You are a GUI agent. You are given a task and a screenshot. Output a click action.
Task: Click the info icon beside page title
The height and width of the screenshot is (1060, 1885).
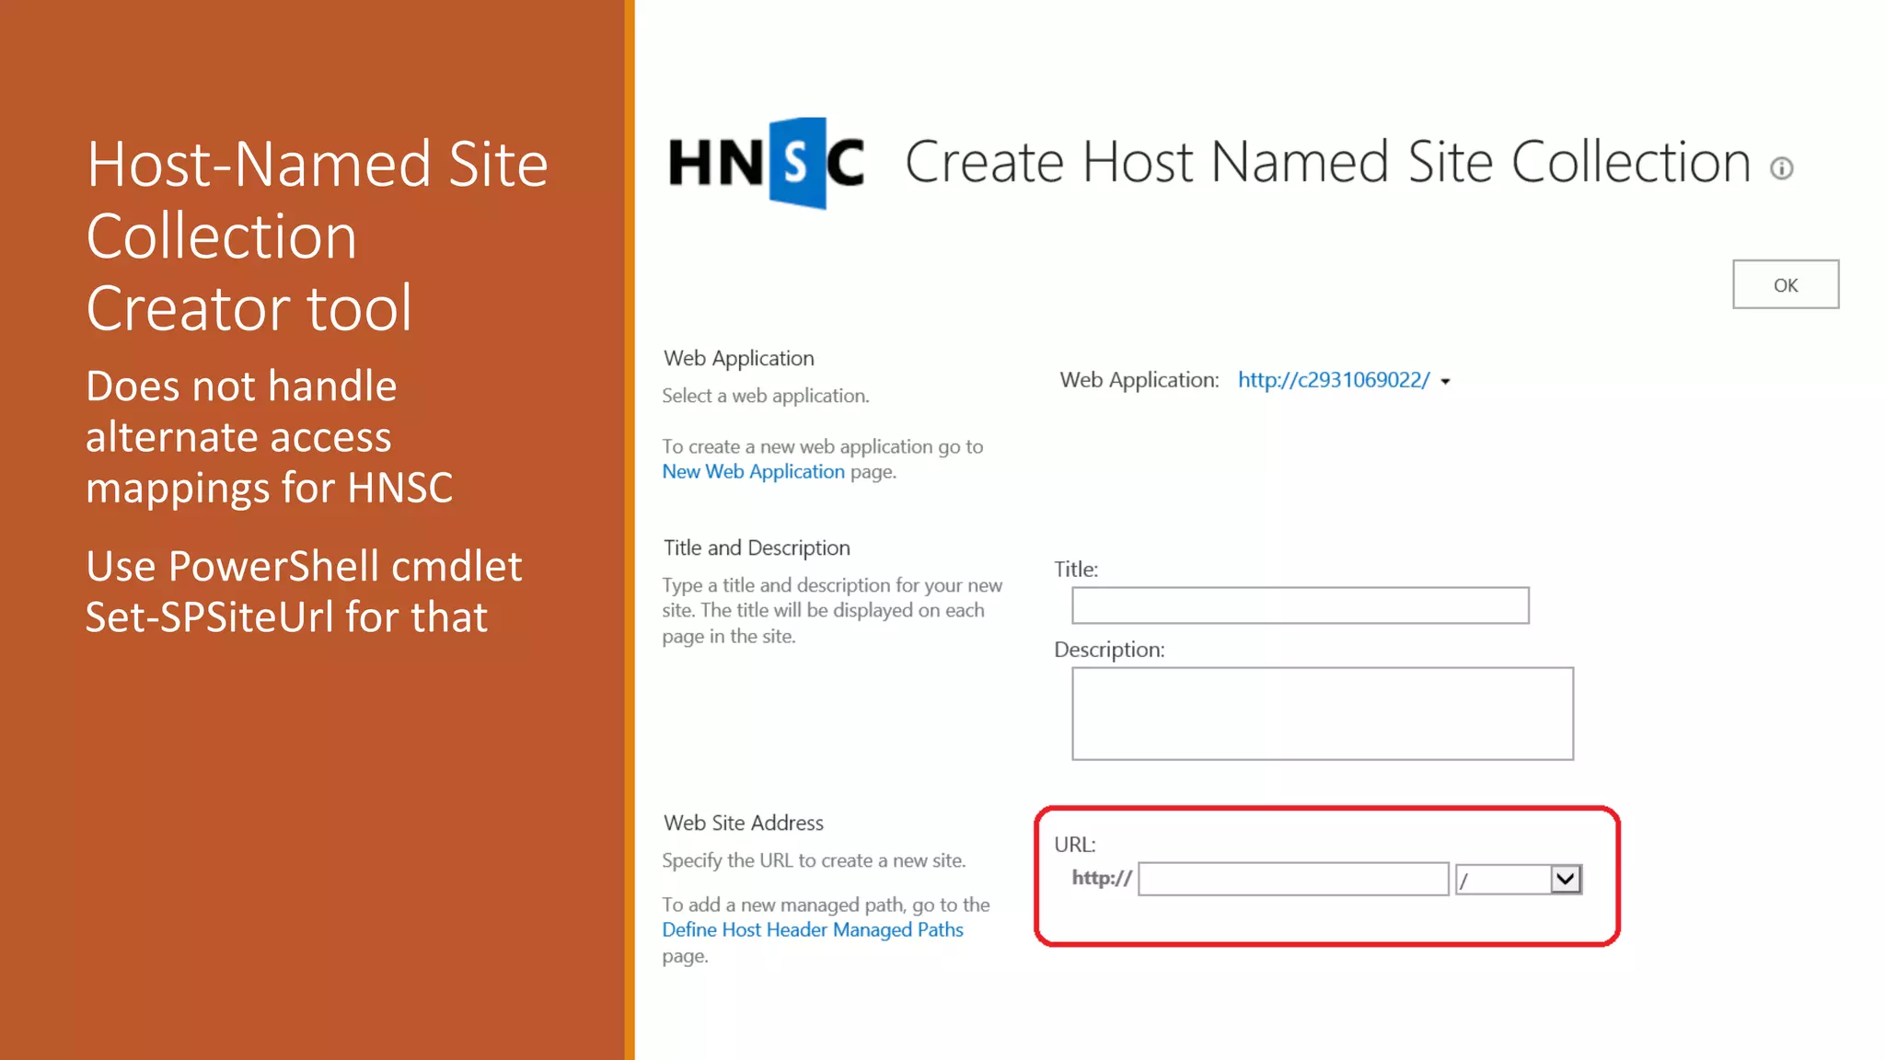coord(1782,168)
